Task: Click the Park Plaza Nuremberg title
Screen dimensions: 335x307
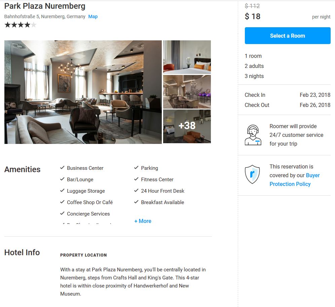Action: 45,6
